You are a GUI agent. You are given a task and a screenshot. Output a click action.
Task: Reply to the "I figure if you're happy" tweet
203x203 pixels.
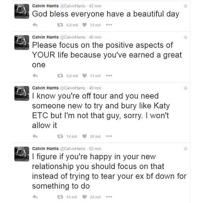pyautogui.click(x=35, y=197)
